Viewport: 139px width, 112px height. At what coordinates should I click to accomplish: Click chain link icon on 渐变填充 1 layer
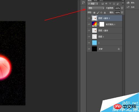(x=98, y=24)
